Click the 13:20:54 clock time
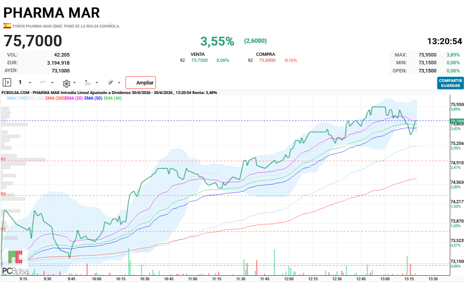464x282 pixels. pos(445,41)
